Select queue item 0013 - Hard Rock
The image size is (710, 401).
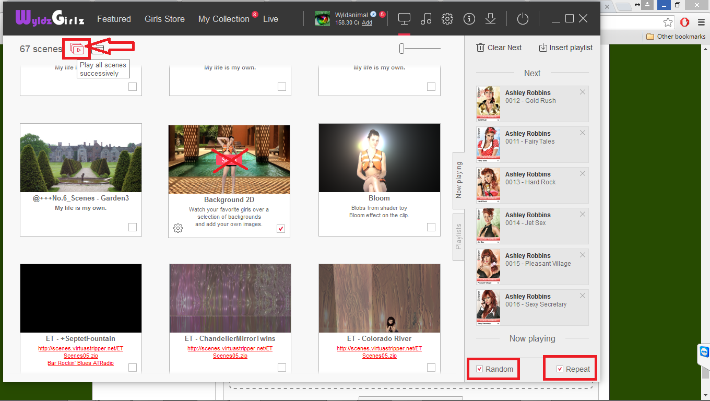[x=532, y=185]
